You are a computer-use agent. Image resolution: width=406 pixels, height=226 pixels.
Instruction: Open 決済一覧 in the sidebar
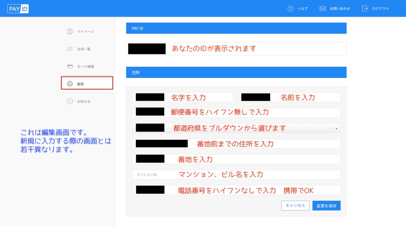click(83, 49)
